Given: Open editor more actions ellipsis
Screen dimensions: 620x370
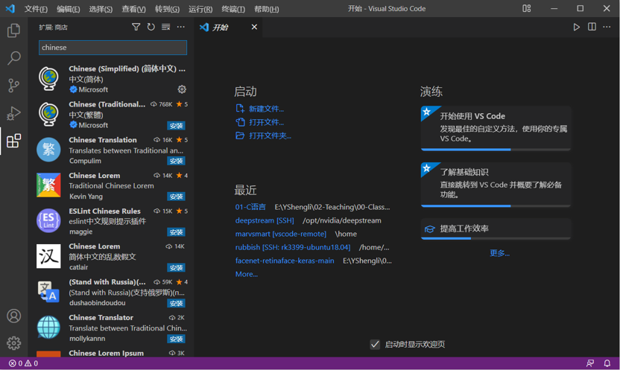Looking at the screenshot, I should 607,27.
